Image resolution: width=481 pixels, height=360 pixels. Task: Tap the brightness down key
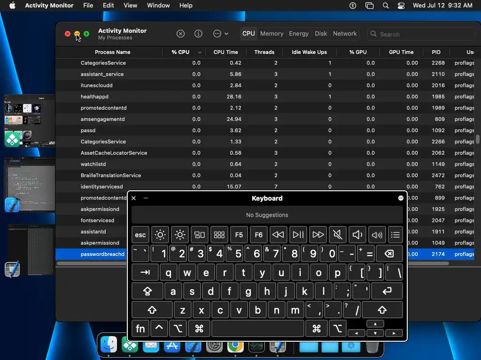[x=160, y=235]
